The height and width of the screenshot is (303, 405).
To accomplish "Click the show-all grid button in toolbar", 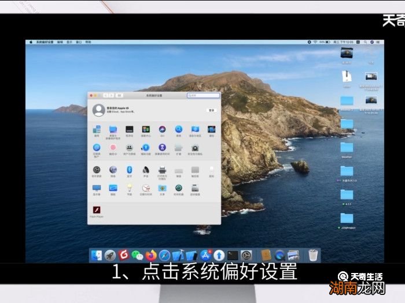I will pos(119,95).
